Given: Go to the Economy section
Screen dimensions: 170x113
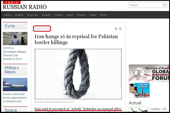Looking at the screenshot, I should (32, 15).
